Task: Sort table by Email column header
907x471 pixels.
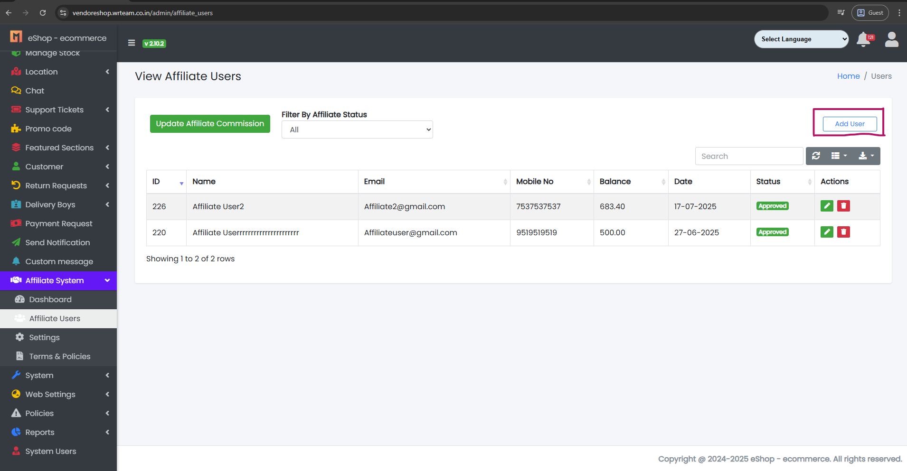Action: tap(434, 182)
